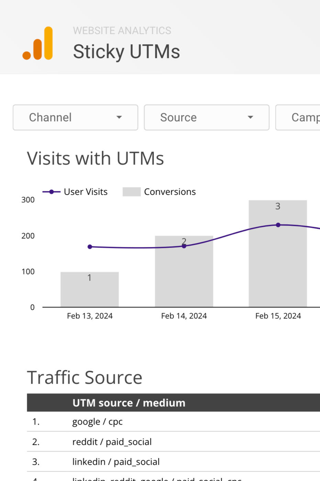
Task: Click the Google Analytics logo icon
Action: [x=38, y=44]
